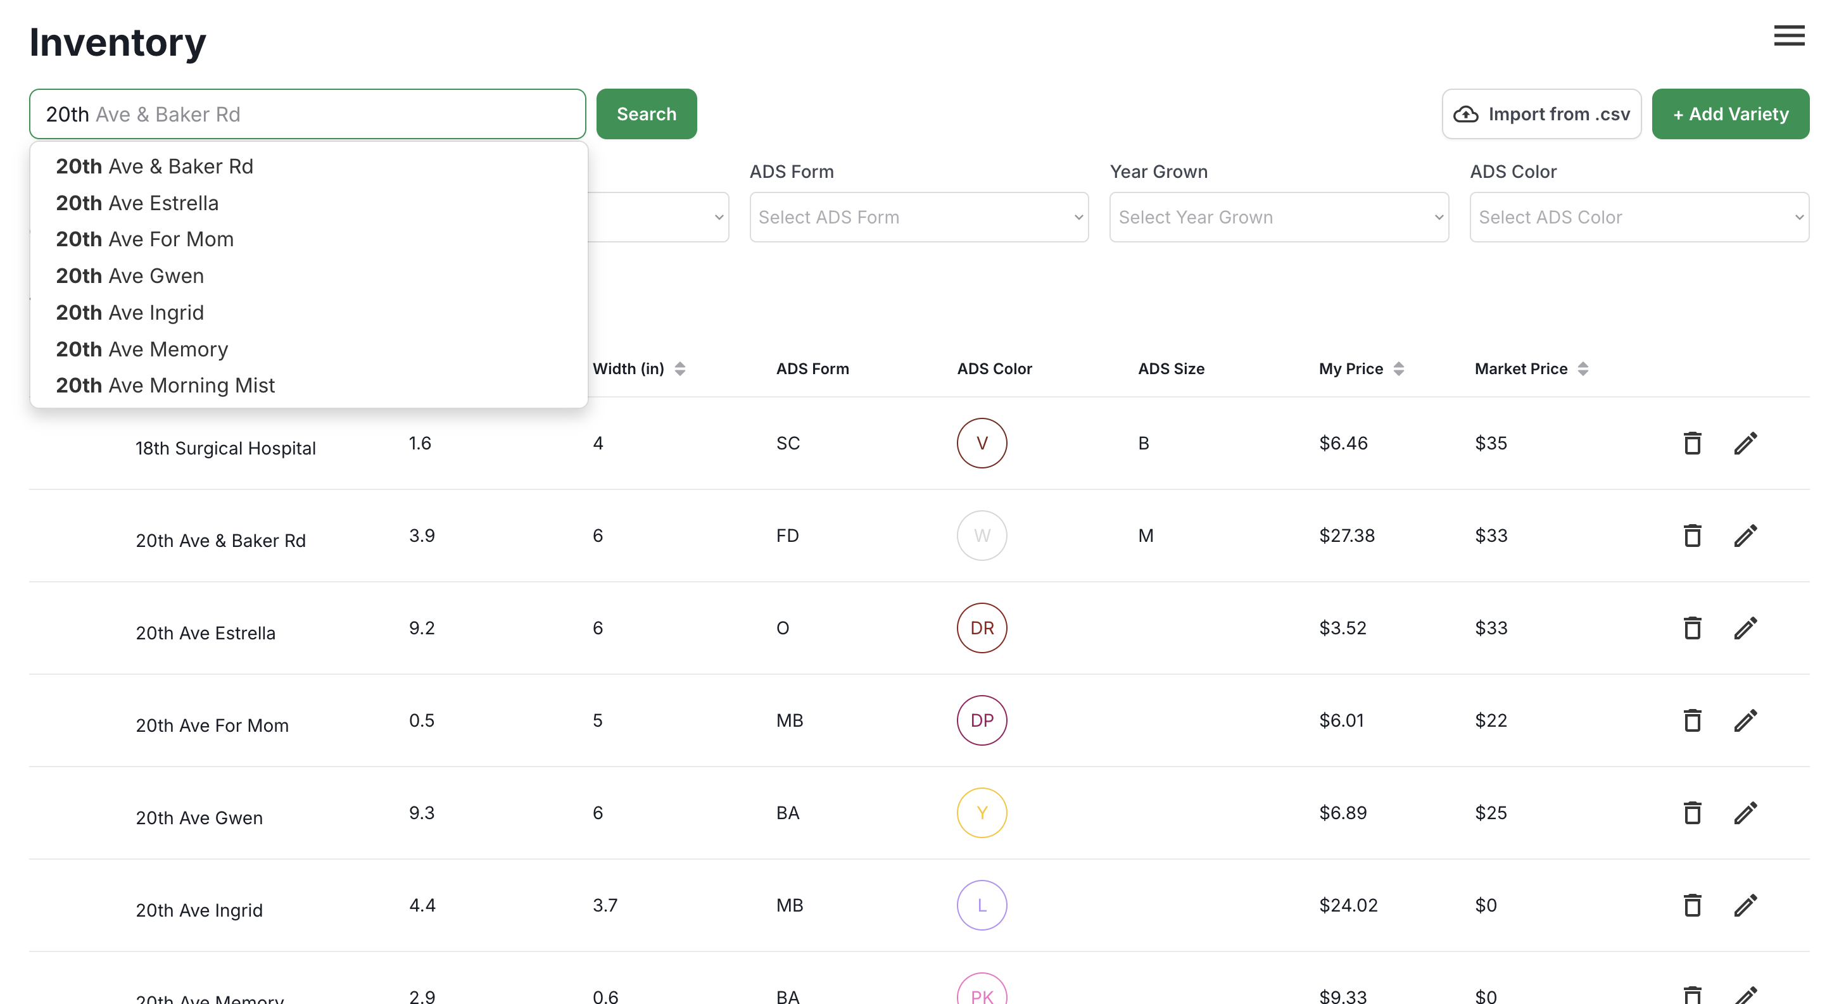This screenshot has width=1839, height=1004.
Task: Sort table by My Price
Action: (x=1398, y=369)
